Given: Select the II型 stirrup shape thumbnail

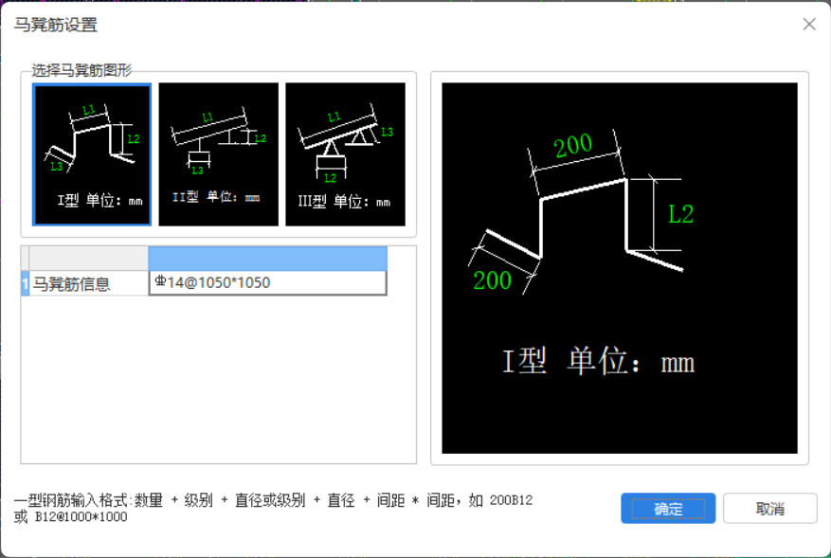Looking at the screenshot, I should [218, 154].
